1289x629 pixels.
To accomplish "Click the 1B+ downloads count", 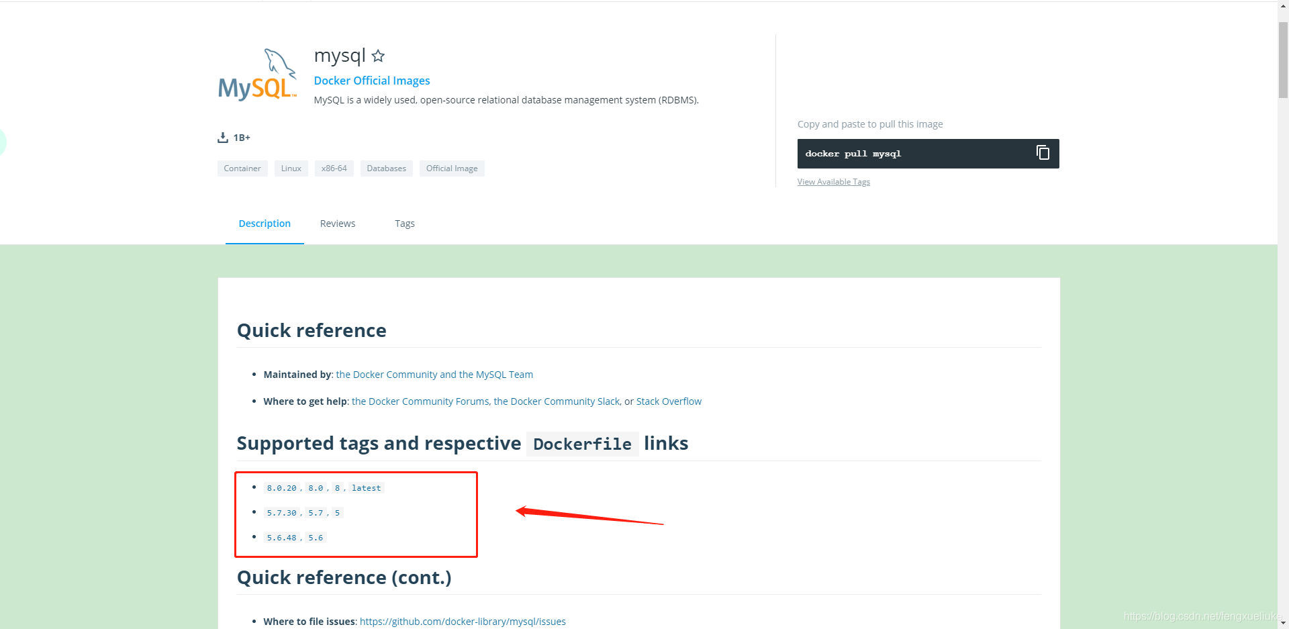I will click(x=242, y=138).
